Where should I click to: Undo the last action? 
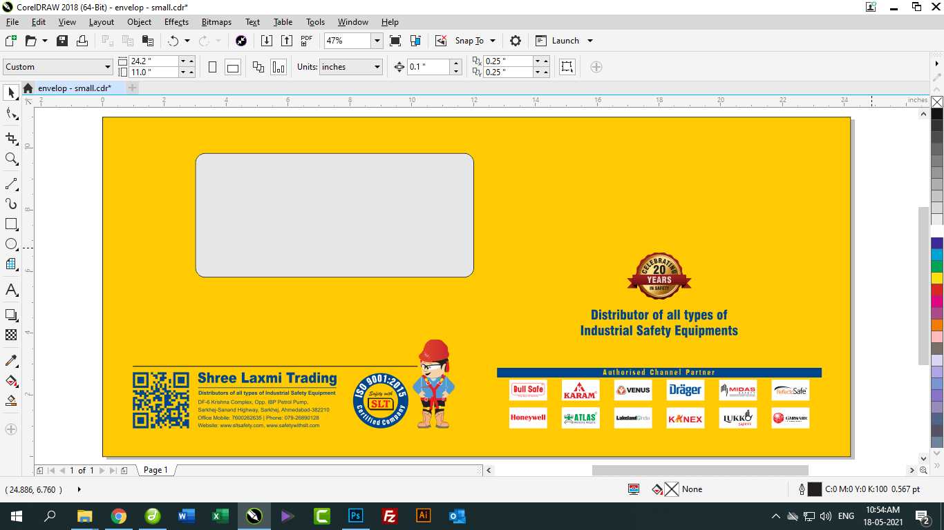(173, 41)
